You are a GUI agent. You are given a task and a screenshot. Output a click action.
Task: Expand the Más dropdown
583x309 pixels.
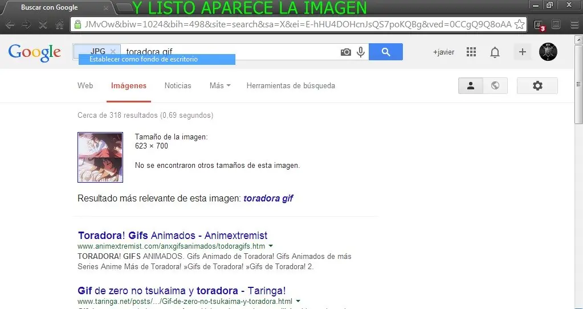(220, 86)
